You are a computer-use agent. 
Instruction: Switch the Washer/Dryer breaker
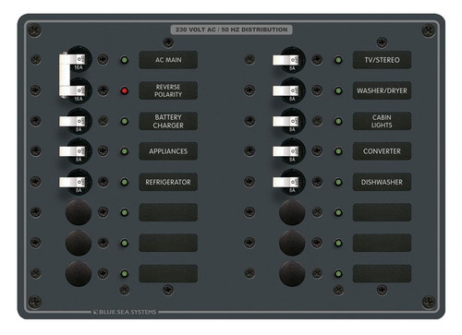point(286,90)
